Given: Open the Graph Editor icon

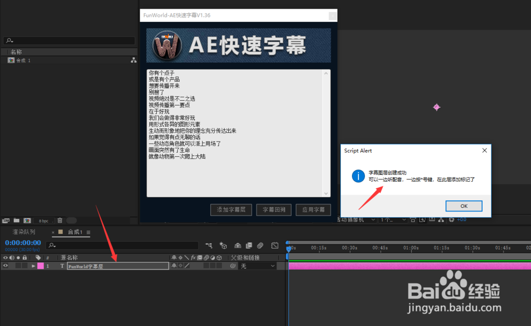Looking at the screenshot, I should [275, 245].
